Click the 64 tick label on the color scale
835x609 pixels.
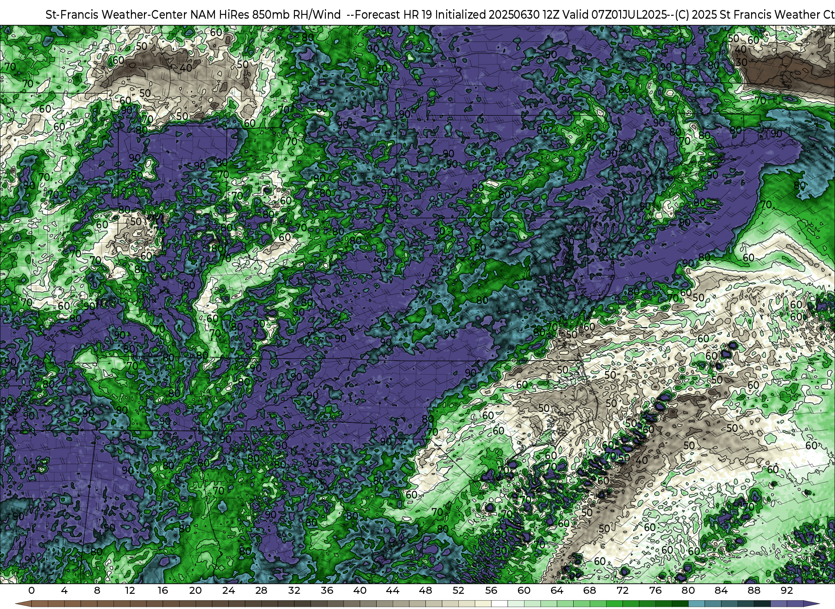(557, 590)
